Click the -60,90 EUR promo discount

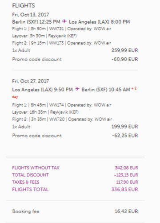(x=125, y=59)
